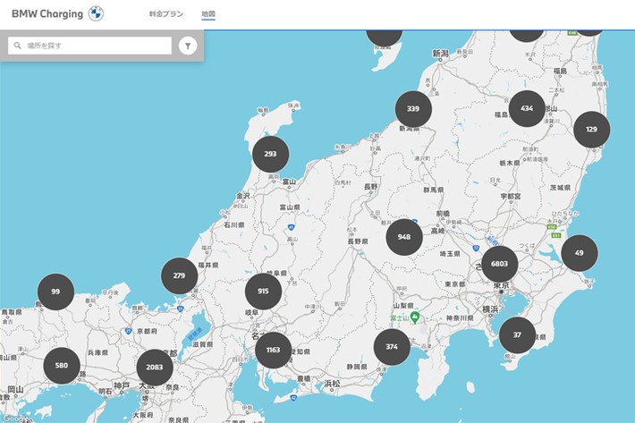Select the 2083 cluster near Osaka
The width and height of the screenshot is (635, 423).
click(x=155, y=368)
